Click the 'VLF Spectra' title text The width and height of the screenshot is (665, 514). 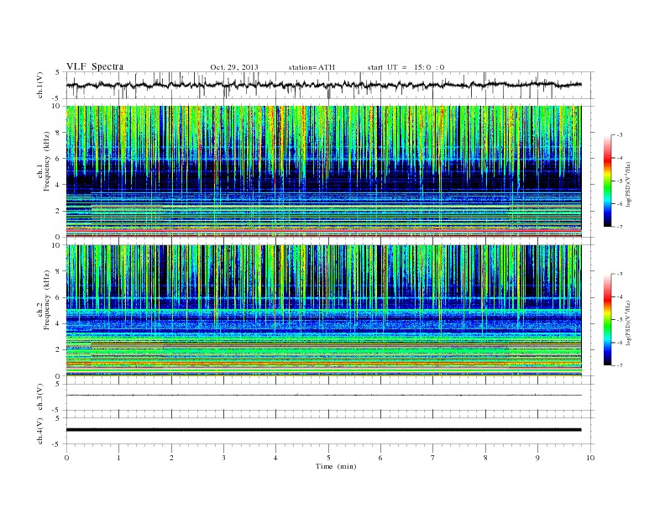(95, 66)
